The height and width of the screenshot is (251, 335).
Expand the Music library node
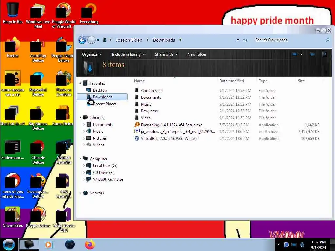84,131
